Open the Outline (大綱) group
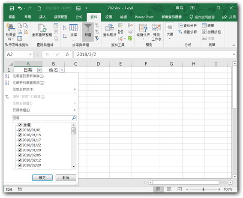243x198 pixels. pyautogui.click(x=170, y=31)
